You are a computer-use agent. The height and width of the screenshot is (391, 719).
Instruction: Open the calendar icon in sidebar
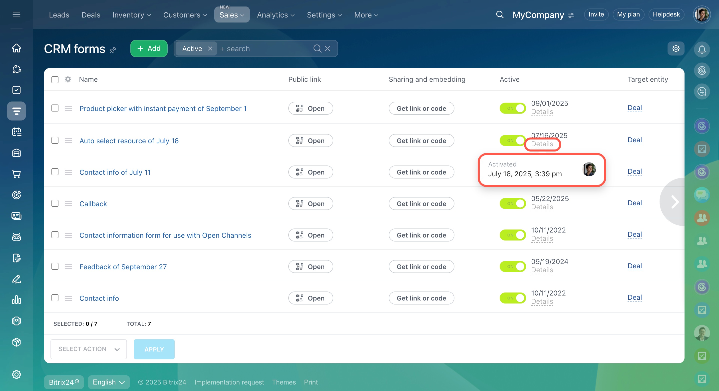pos(16,132)
